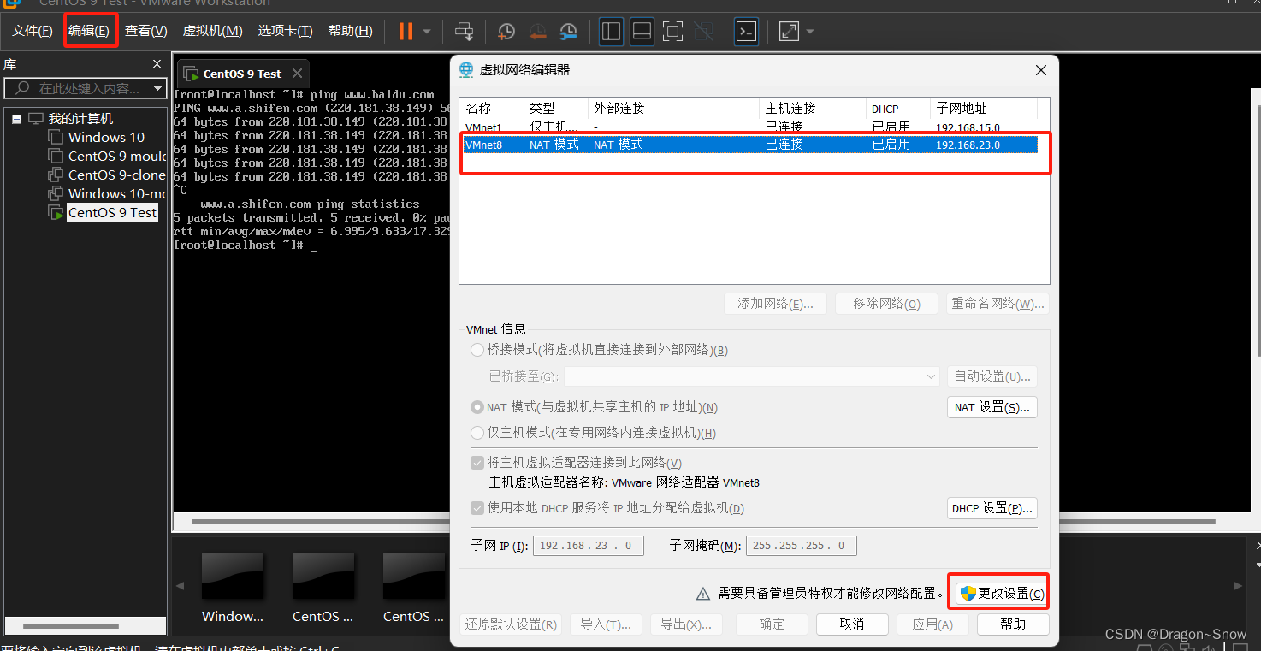Viewport: 1261px width, 651px height.
Task: Select the 仅主机模式 radio button
Action: [477, 433]
